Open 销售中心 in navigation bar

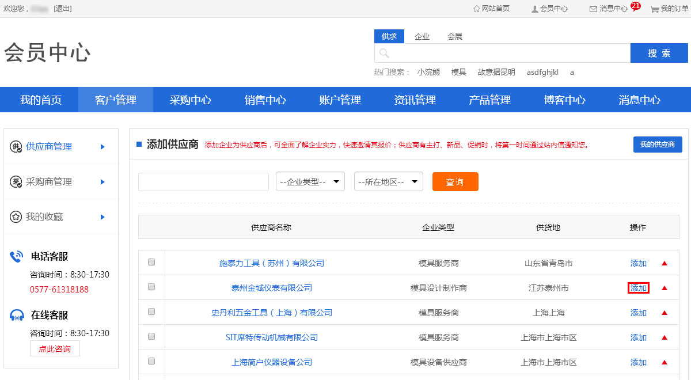(265, 100)
